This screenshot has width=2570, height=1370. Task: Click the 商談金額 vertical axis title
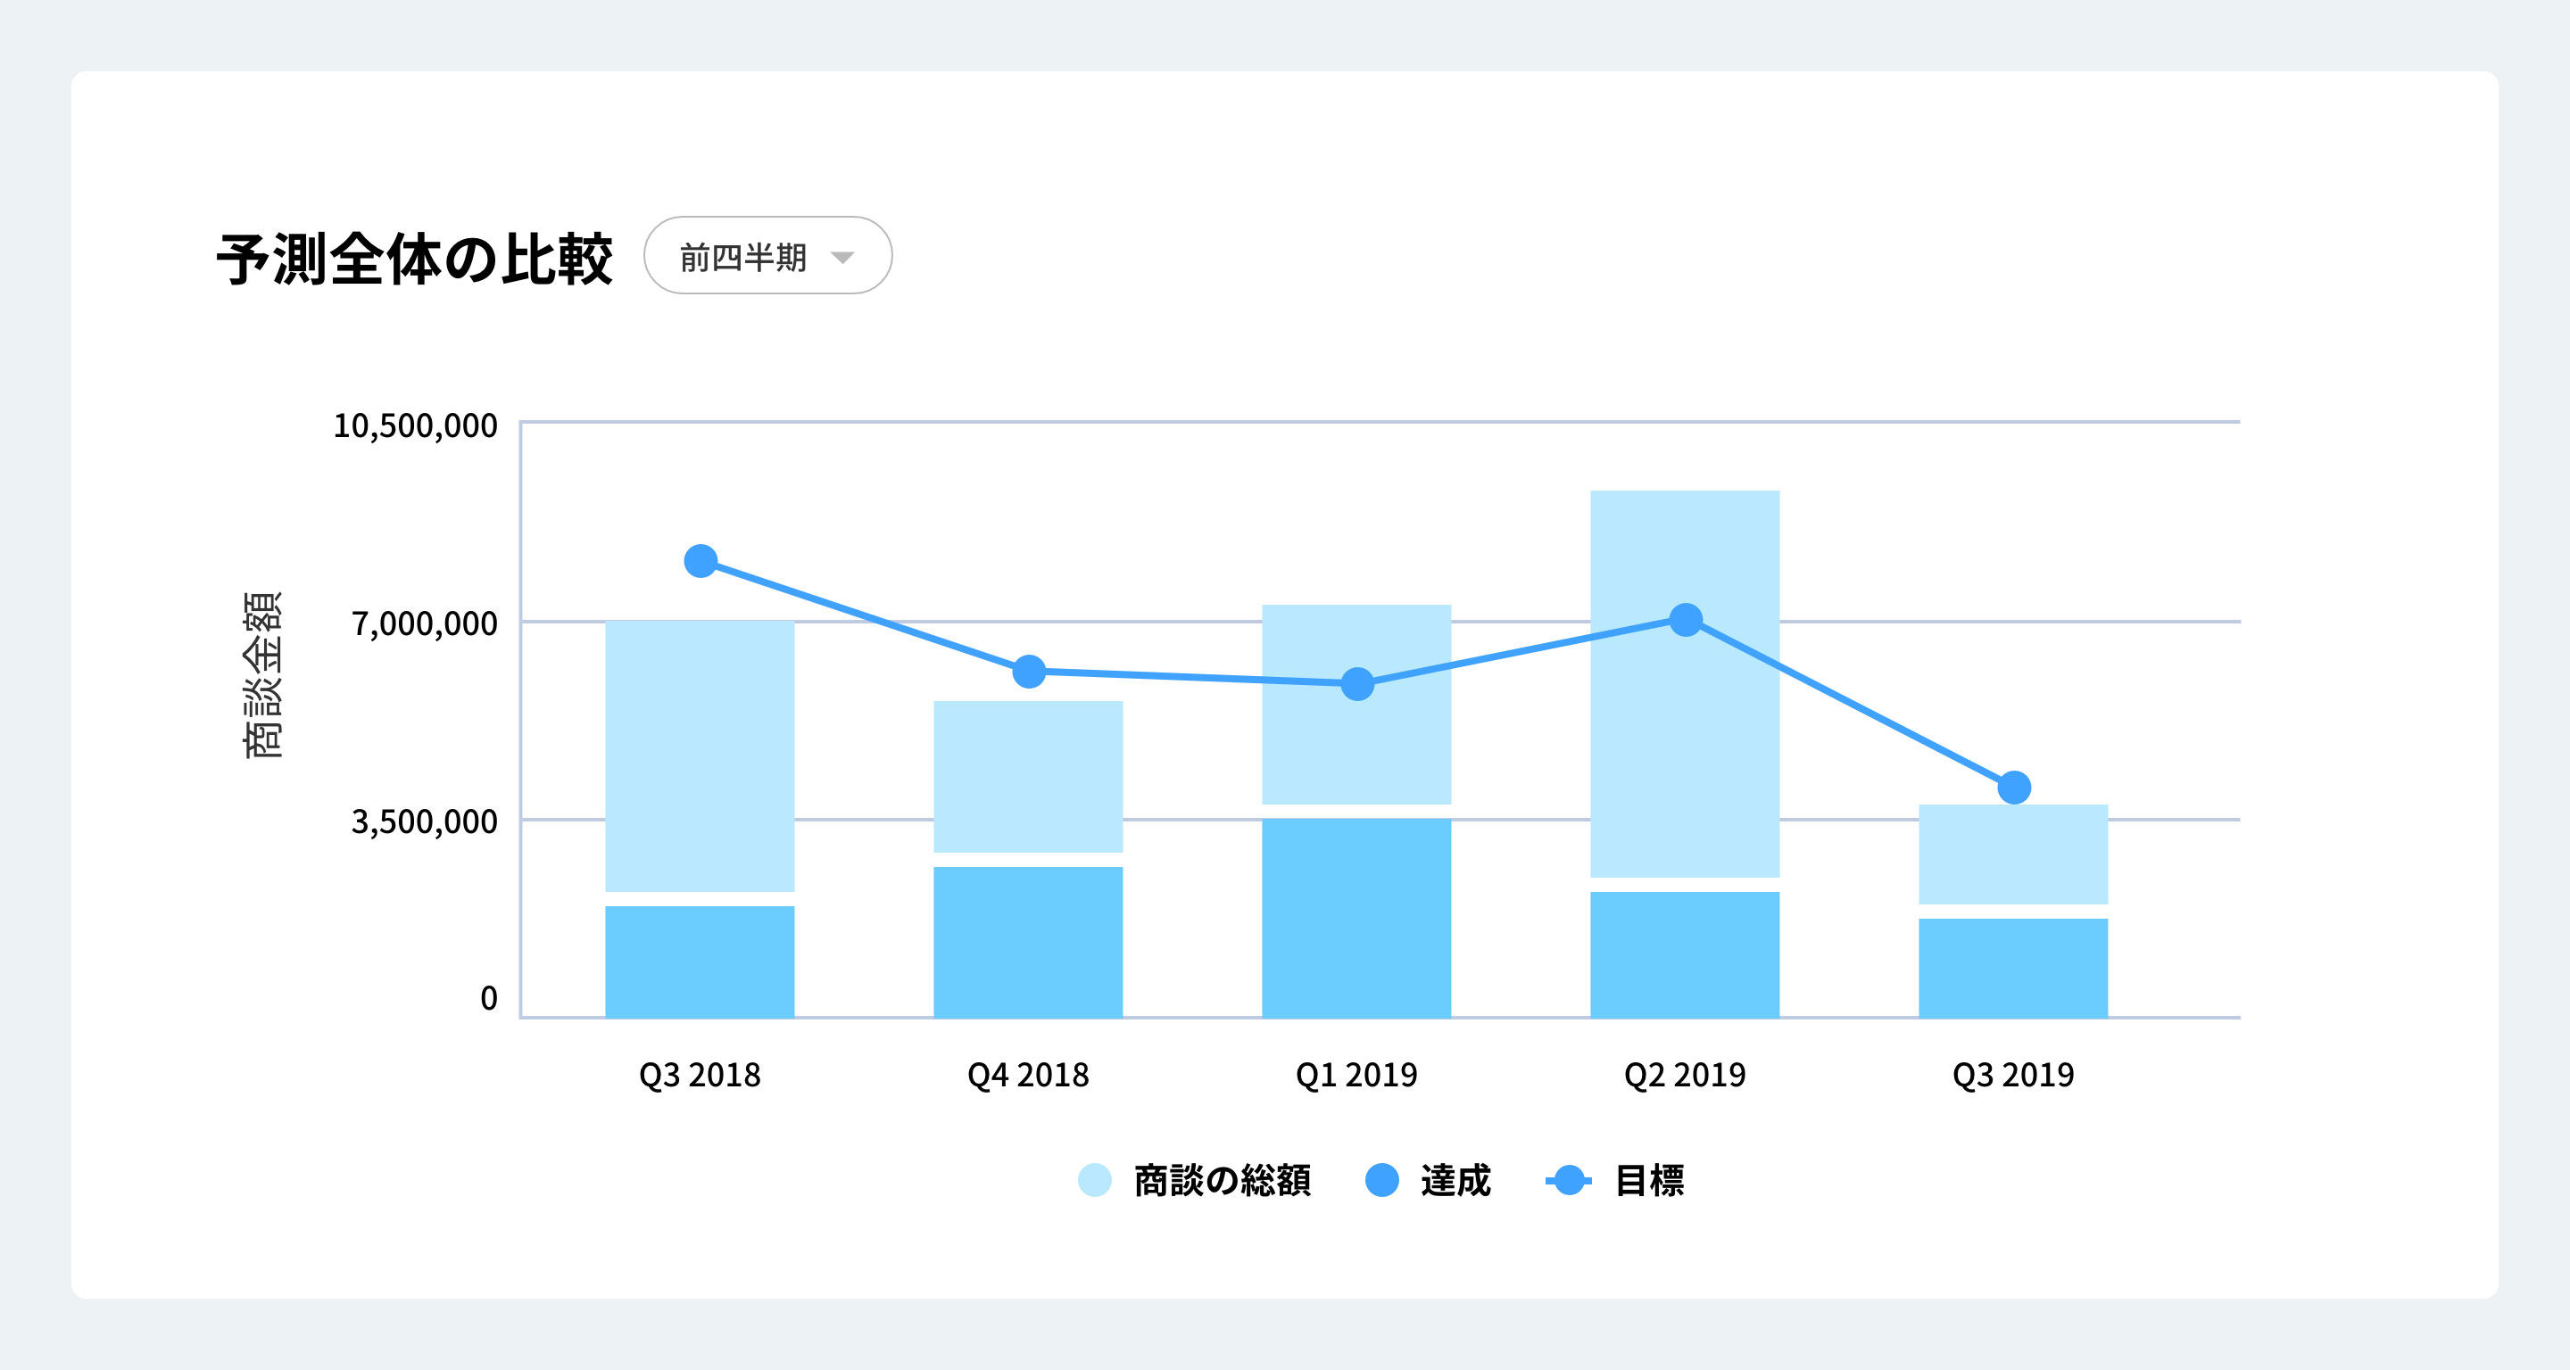pyautogui.click(x=263, y=675)
